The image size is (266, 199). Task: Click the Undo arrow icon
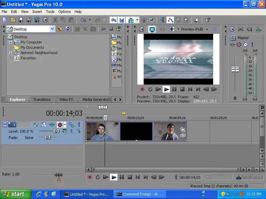(83, 20)
